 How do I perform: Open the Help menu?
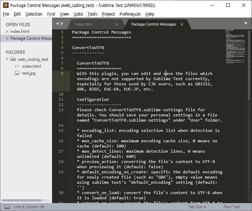tap(150, 14)
